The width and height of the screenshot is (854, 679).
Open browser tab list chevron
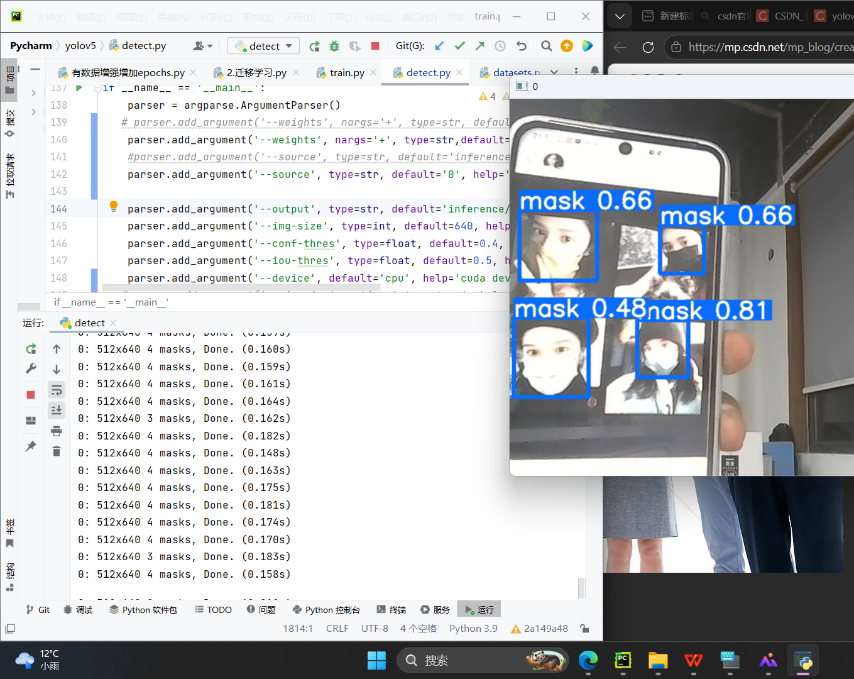[620, 16]
